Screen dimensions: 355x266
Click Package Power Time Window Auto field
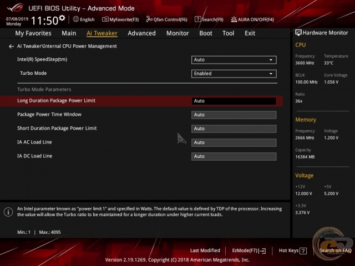coord(234,115)
